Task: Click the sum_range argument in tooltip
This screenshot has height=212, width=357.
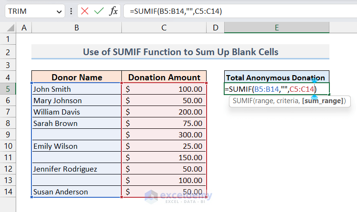Action: click(x=323, y=101)
